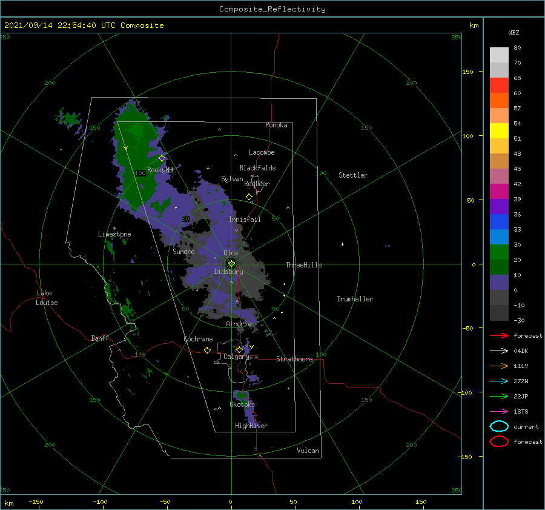
Task: Click the Lake Louise label
Action: (47, 298)
